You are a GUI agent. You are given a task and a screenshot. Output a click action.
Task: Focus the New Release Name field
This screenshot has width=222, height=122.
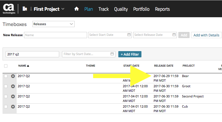pyautogui.click(x=55, y=35)
